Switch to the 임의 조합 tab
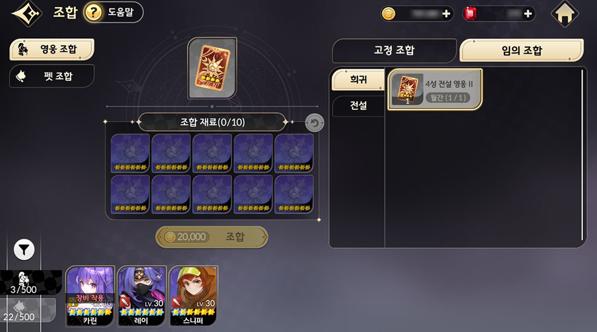This screenshot has height=332, width=597. click(x=521, y=50)
